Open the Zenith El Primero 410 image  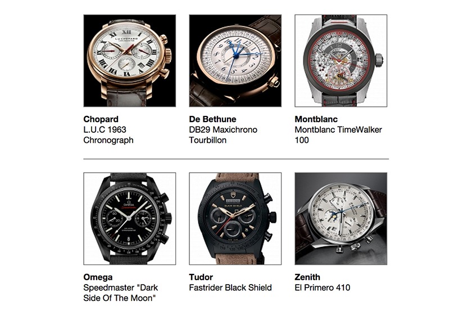click(x=341, y=219)
